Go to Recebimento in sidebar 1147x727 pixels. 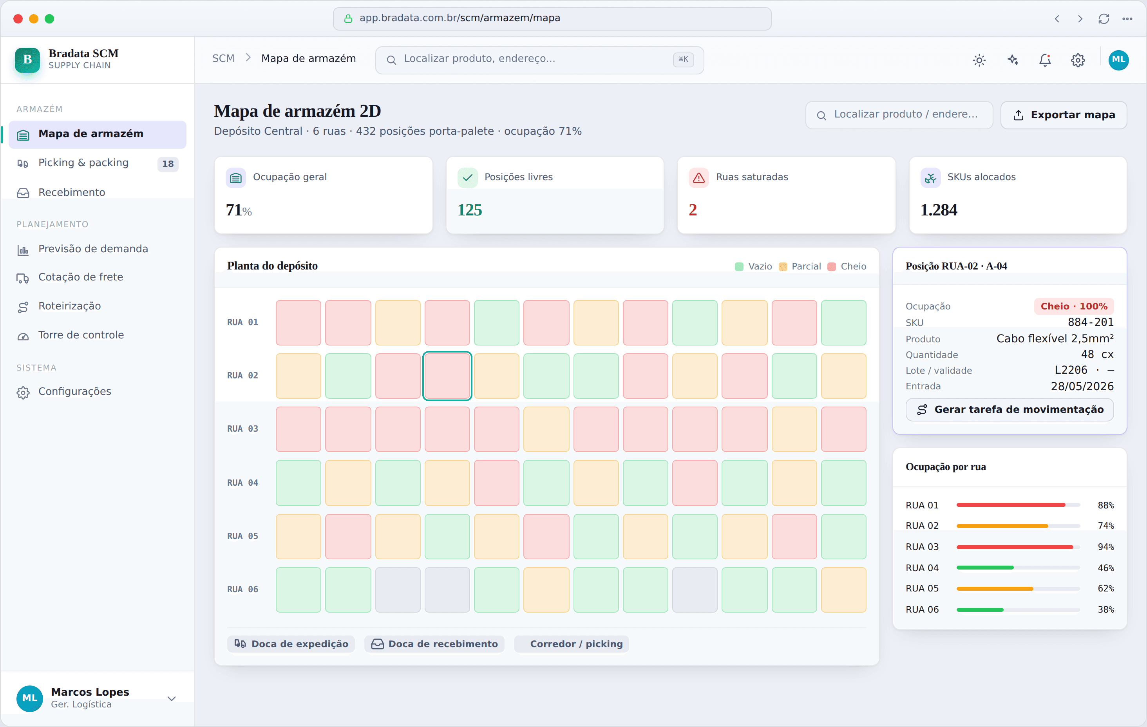tap(97, 192)
